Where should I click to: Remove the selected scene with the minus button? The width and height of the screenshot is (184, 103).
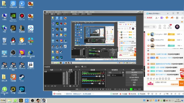pyautogui.click(x=48, y=86)
